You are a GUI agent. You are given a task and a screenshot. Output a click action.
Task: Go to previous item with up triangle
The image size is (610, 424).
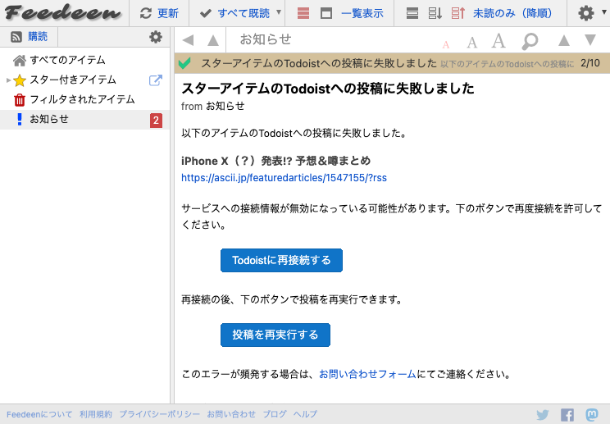tap(564, 40)
